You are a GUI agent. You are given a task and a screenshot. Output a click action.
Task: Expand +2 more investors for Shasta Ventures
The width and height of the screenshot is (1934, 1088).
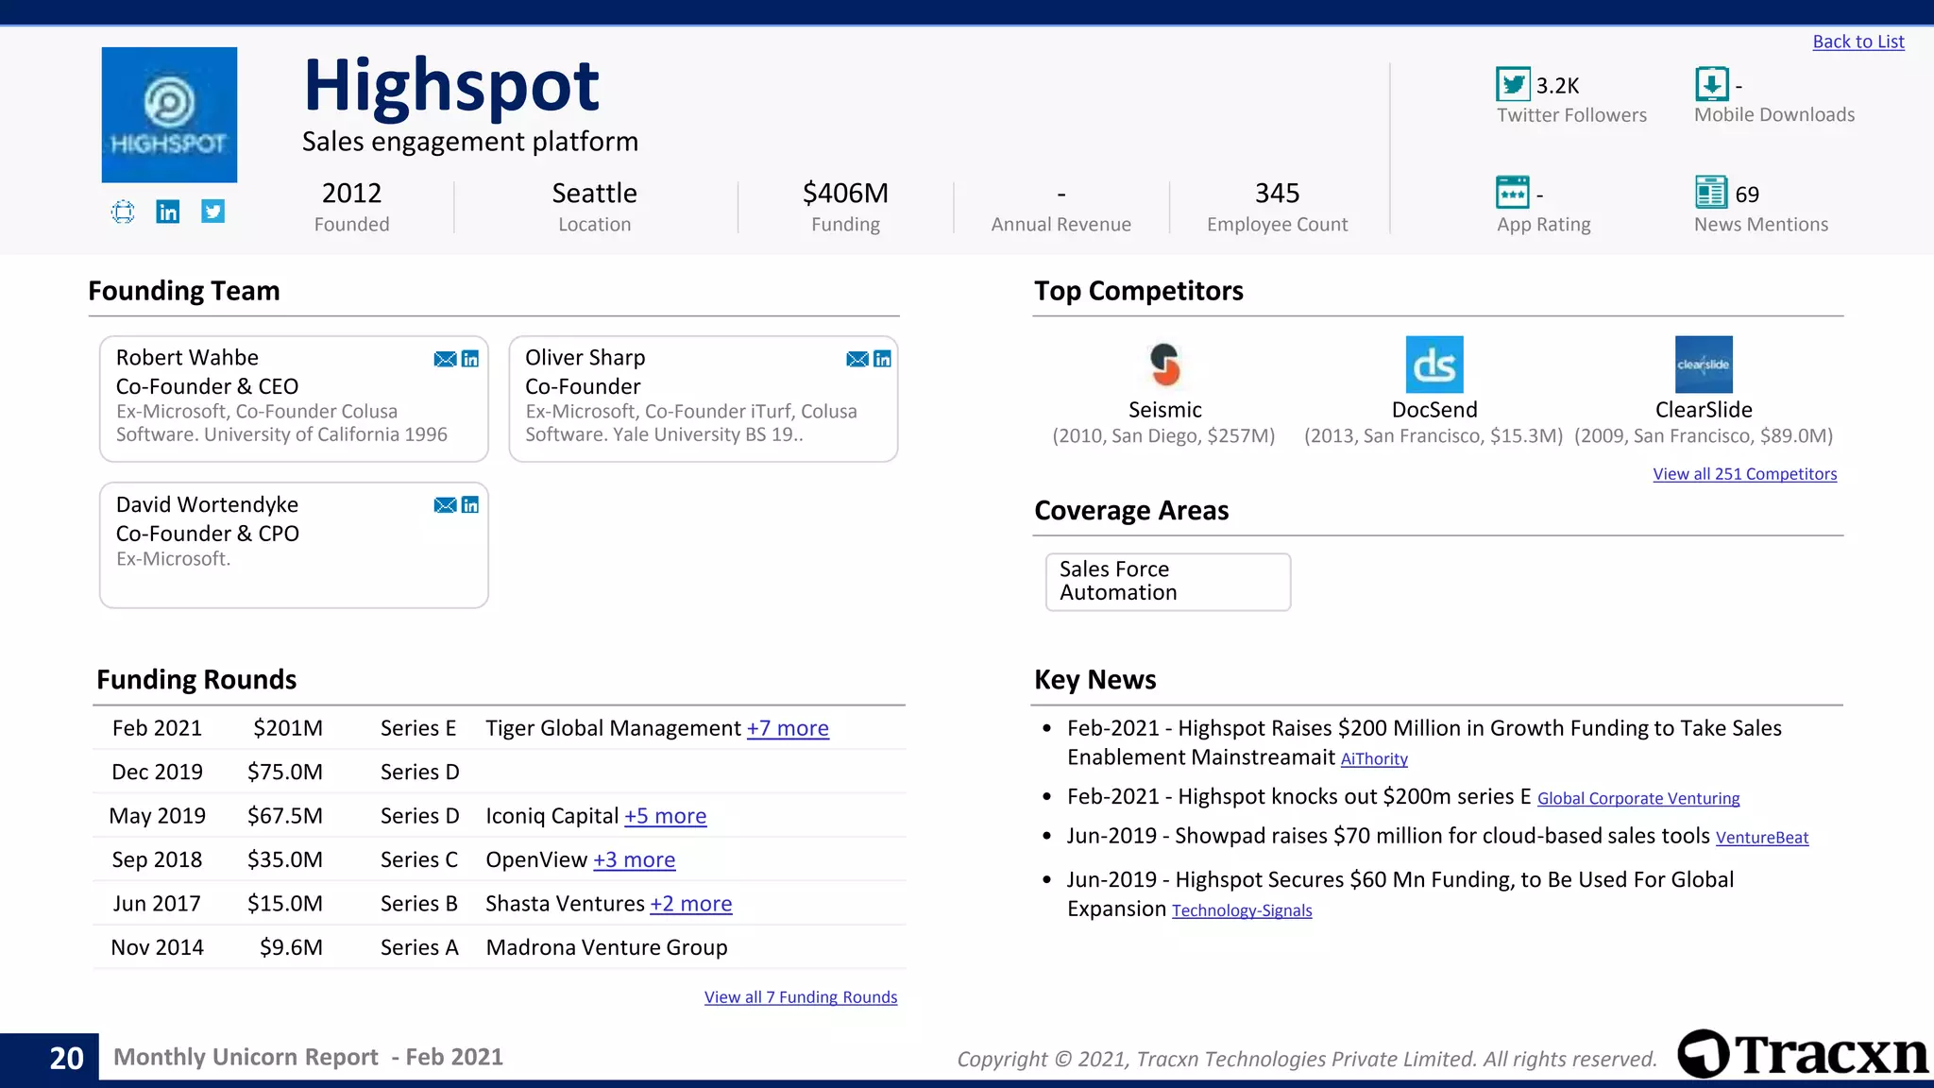[x=690, y=904]
